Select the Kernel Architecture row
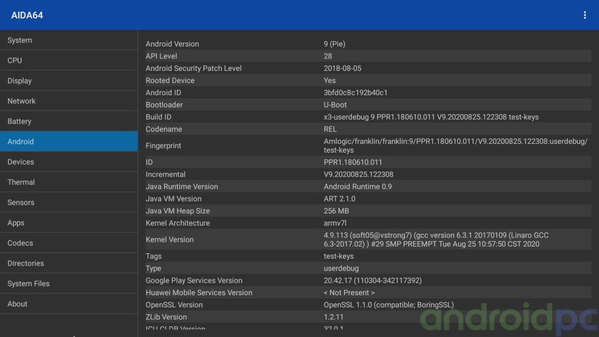Screen dimensions: 599x337 point(368,223)
